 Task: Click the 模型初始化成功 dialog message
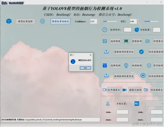coord(85,60)
